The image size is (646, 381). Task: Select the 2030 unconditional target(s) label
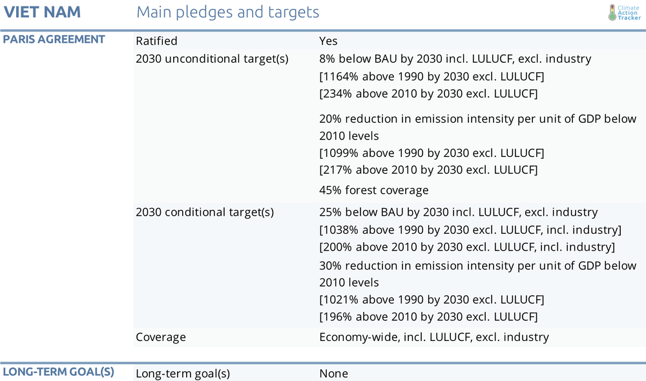coord(212,59)
